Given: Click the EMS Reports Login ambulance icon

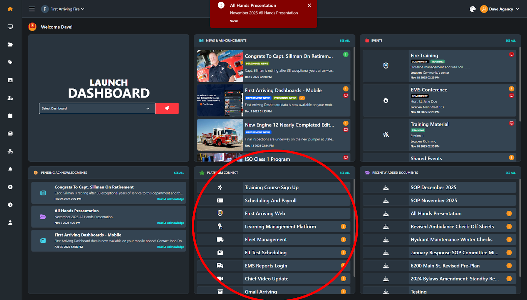Looking at the screenshot, I should click(220, 265).
